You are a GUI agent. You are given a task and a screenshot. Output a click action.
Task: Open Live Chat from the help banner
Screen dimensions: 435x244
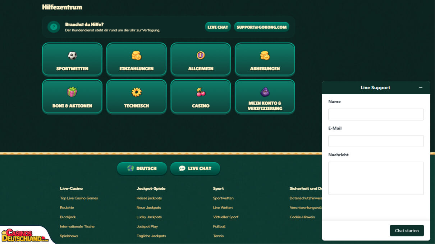[x=218, y=27]
